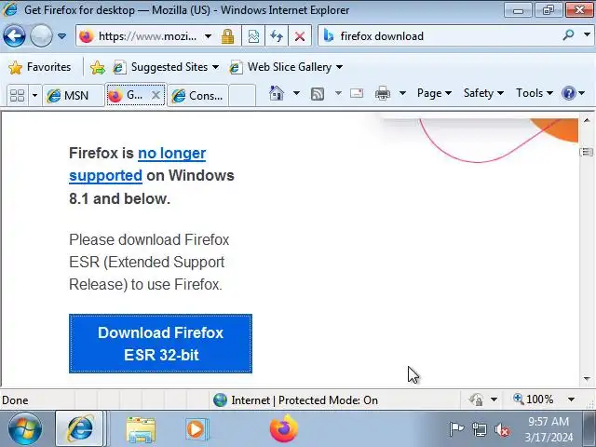Viewport: 596px width, 447px height.
Task: Open the tab list dropdown arrow
Action: 34,95
